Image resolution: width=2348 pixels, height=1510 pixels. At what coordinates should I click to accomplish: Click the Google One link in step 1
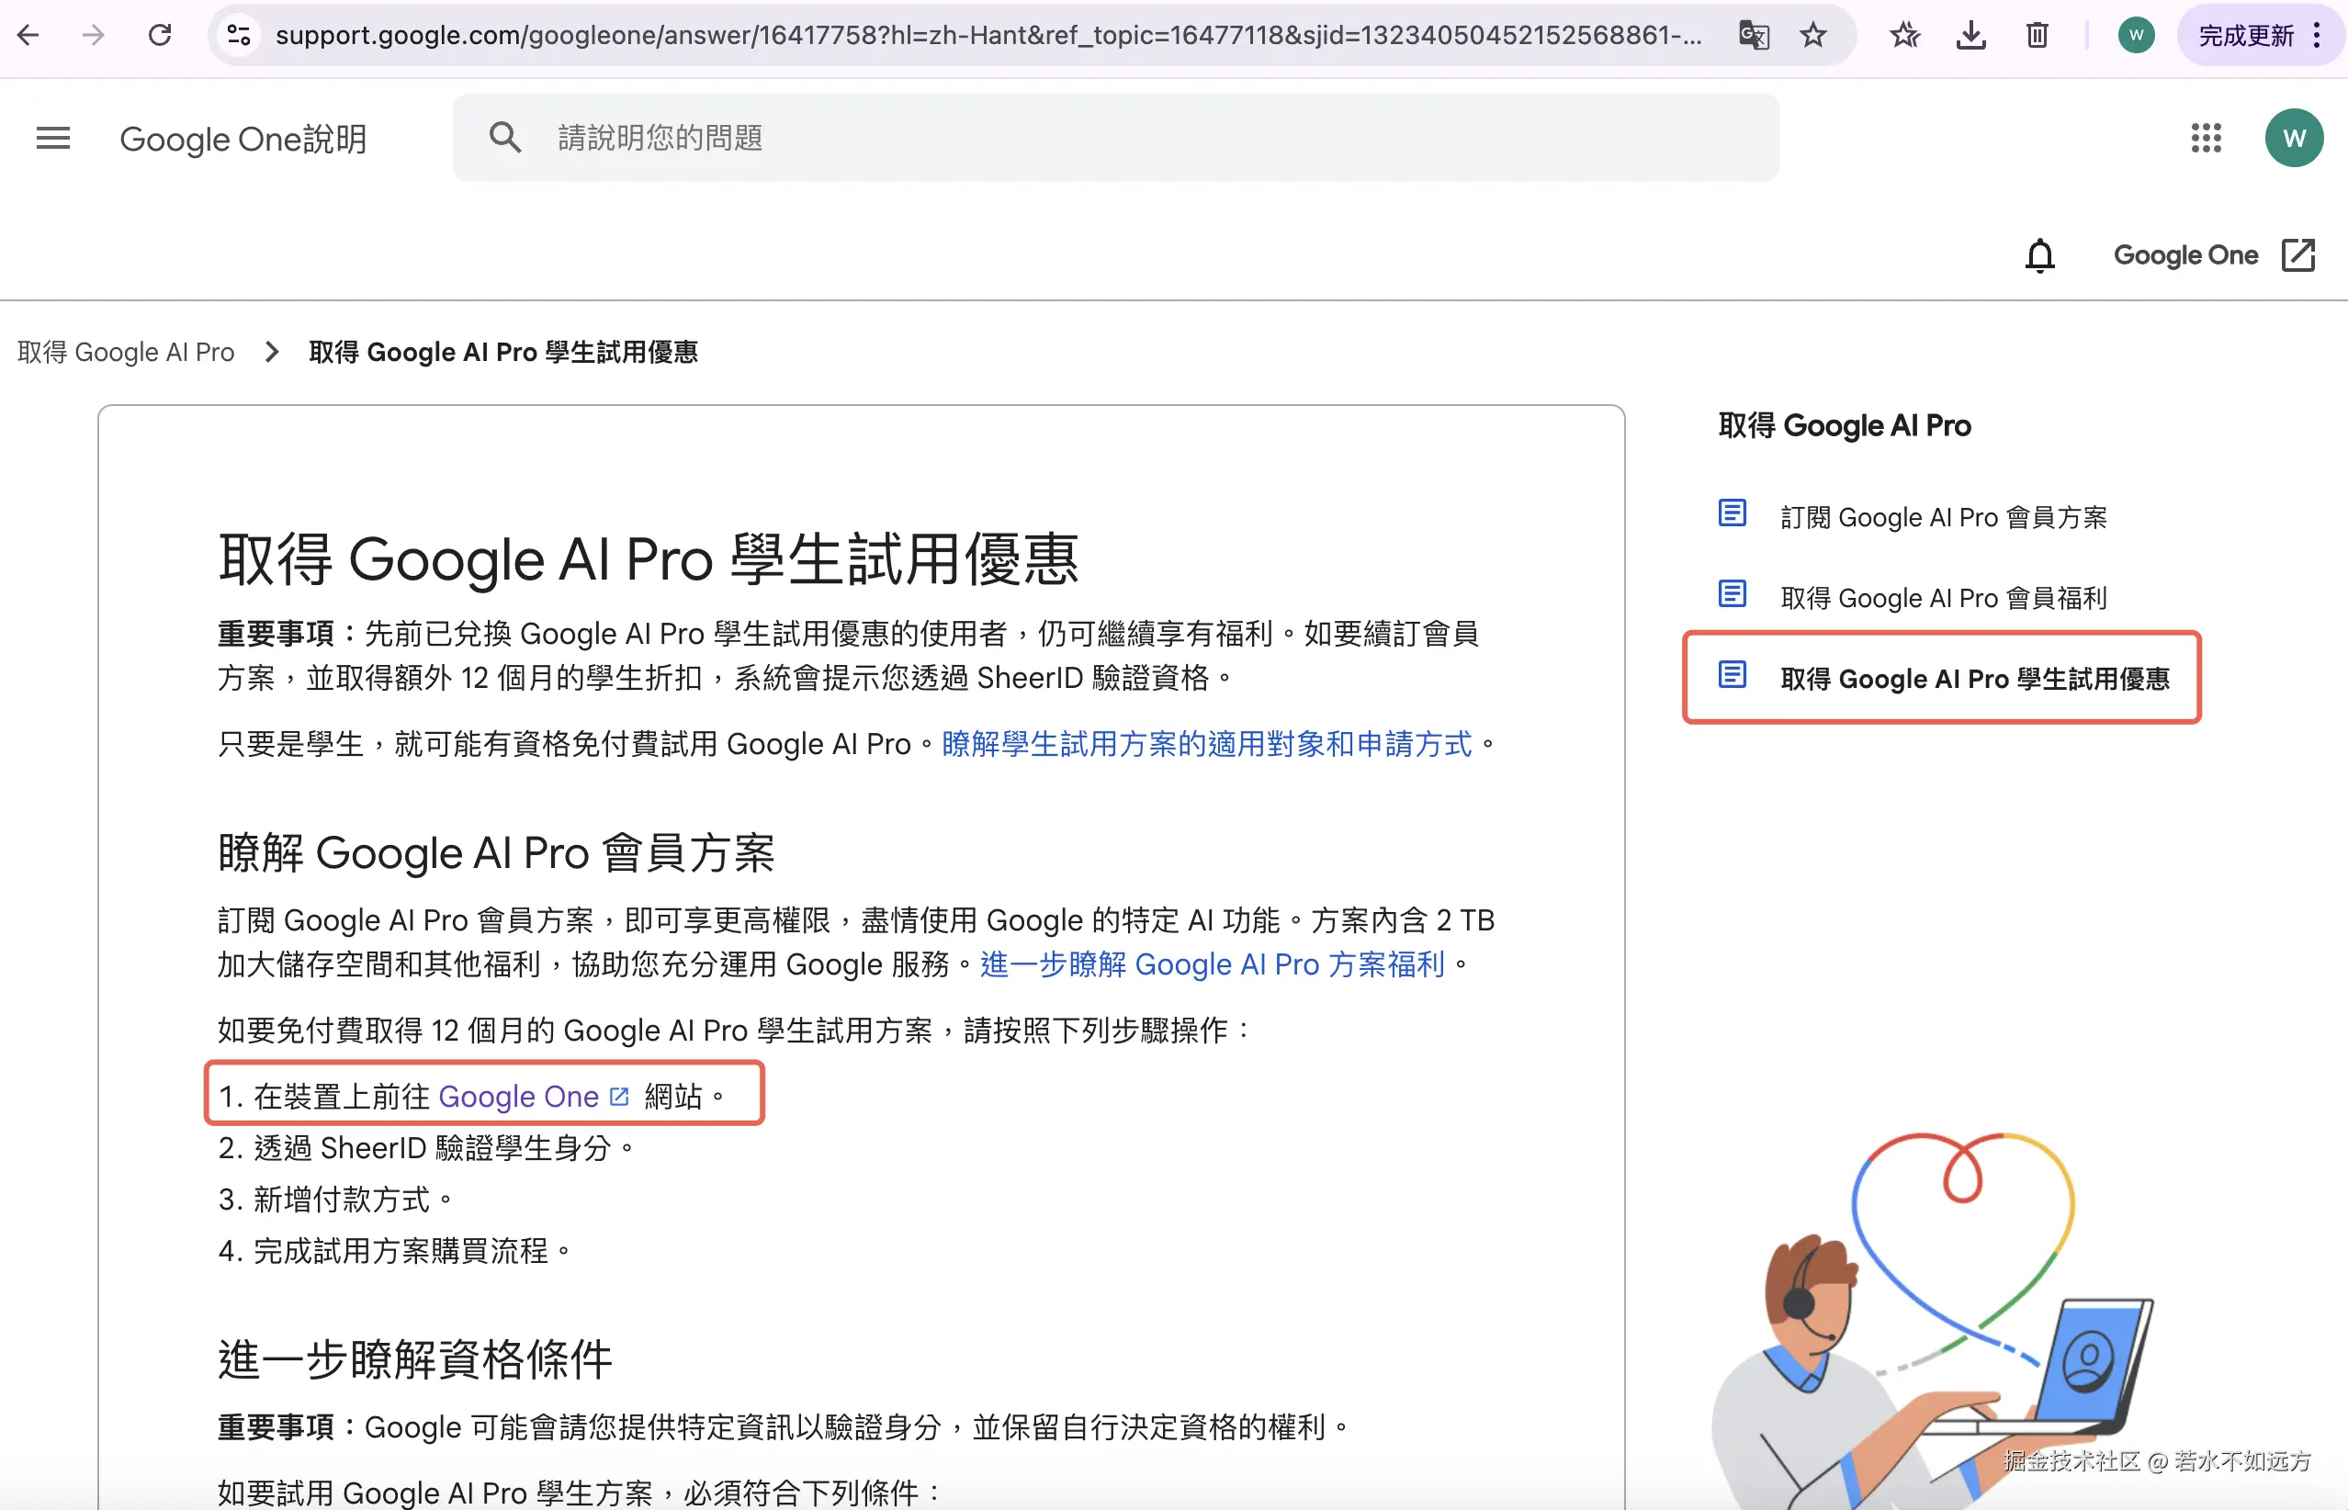point(519,1097)
